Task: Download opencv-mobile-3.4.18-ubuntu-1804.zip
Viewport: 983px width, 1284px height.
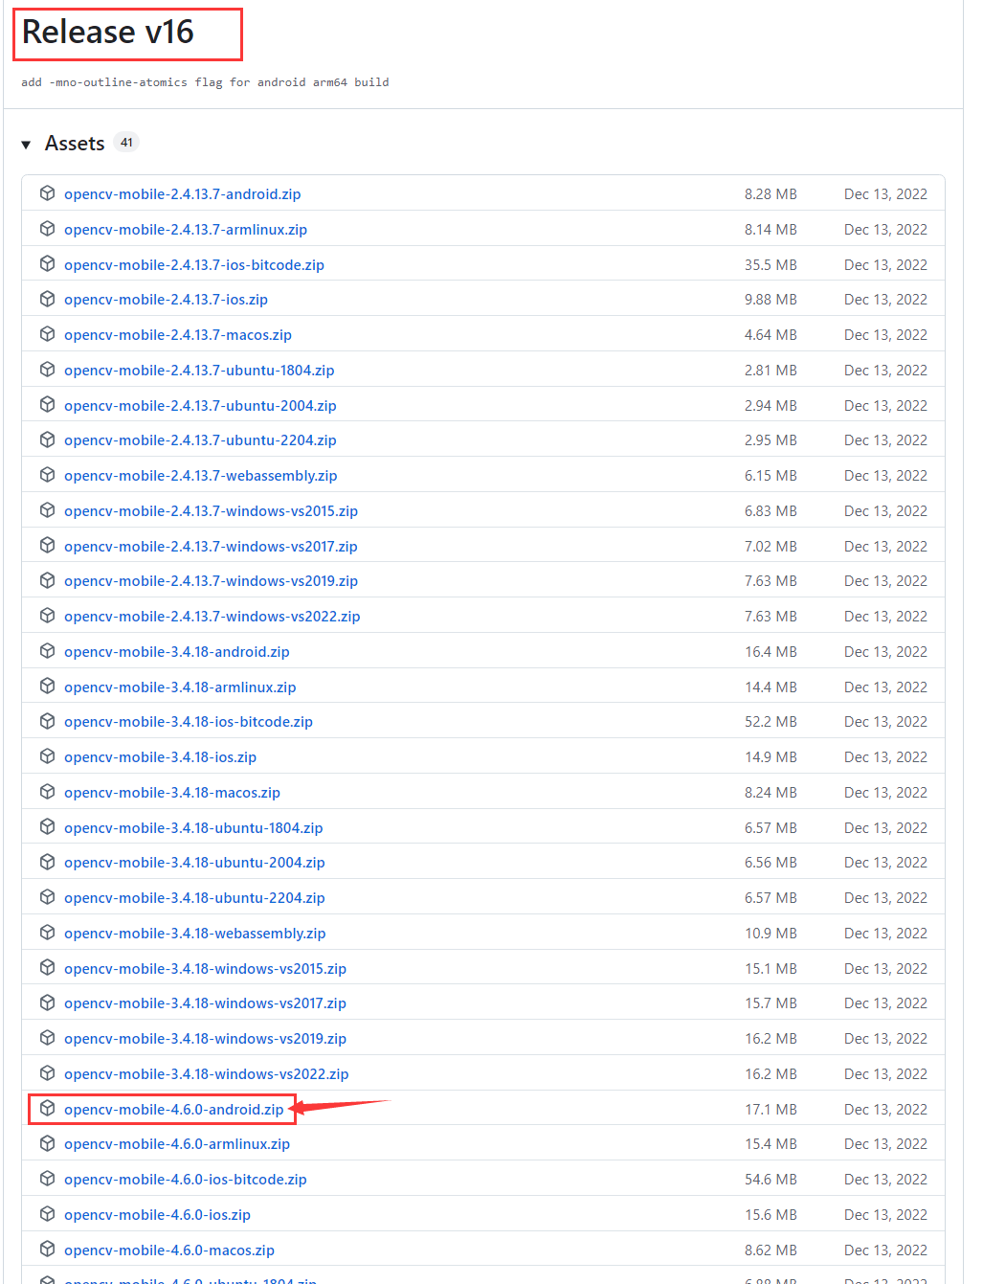Action: (193, 828)
